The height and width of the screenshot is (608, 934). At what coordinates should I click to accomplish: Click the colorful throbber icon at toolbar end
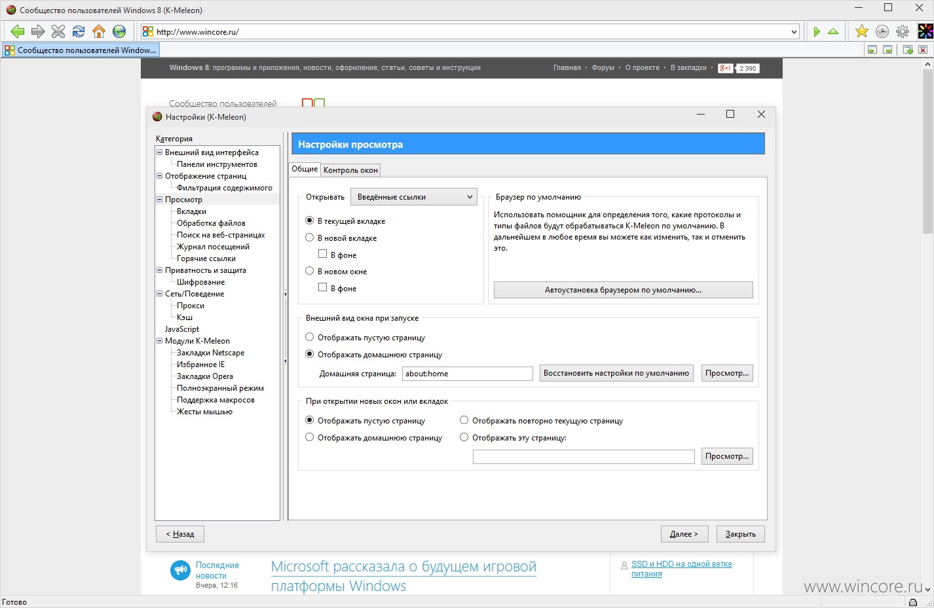925,31
